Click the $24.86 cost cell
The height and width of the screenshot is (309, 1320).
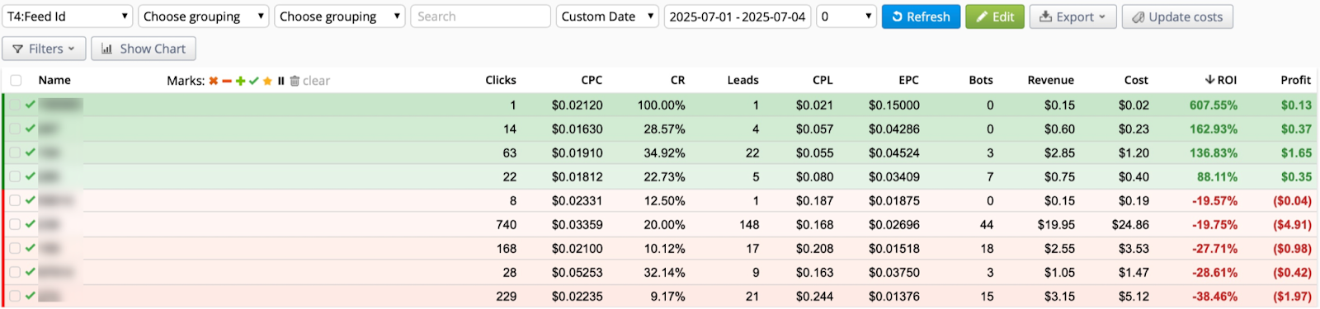(x=1130, y=225)
